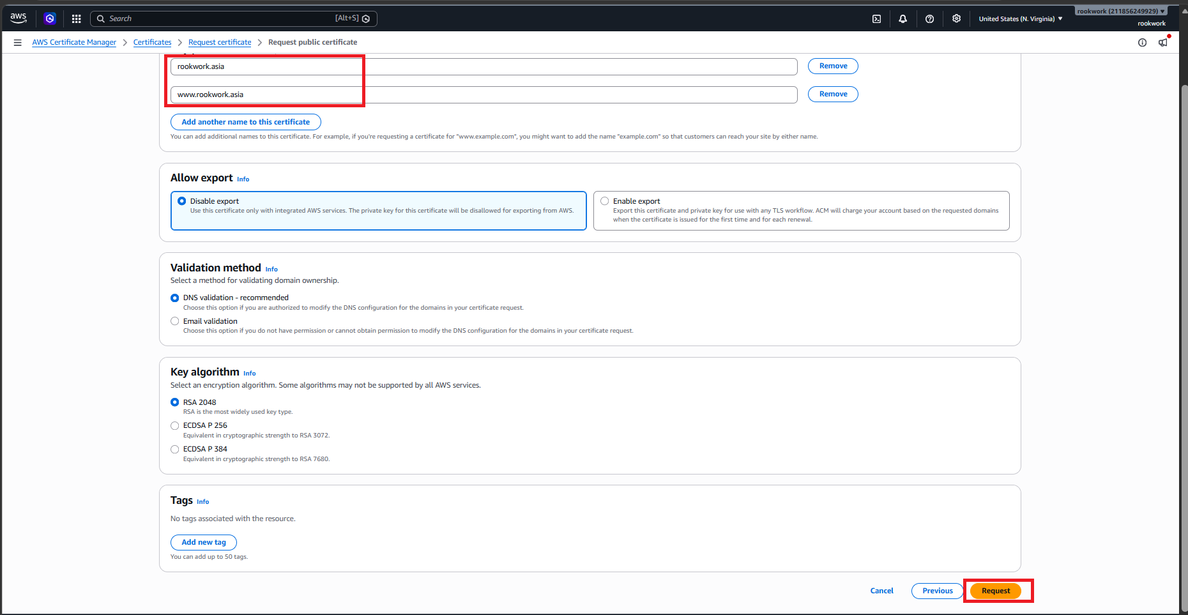Open Info link next to Tags
The width and height of the screenshot is (1188, 615).
point(203,502)
